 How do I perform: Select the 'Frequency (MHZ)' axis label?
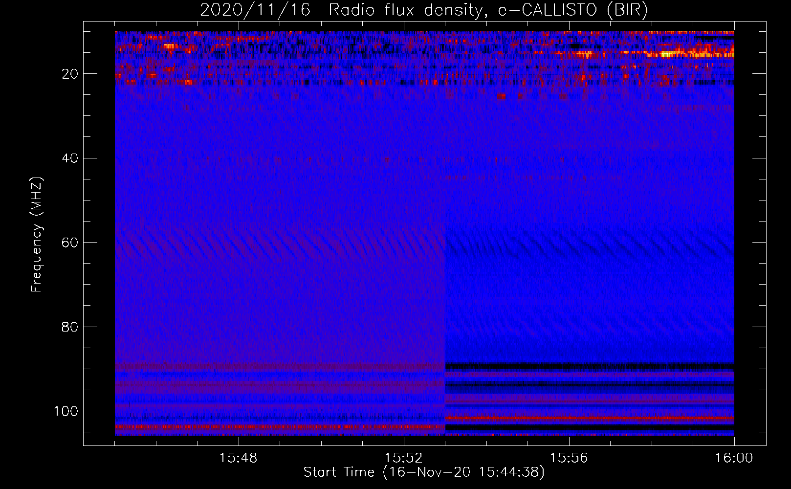(37, 235)
